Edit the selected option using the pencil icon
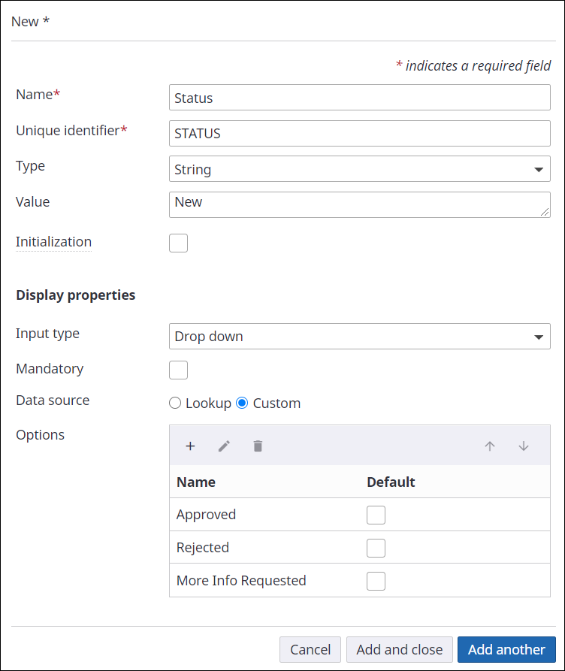Viewport: 565px width, 671px height. tap(224, 446)
